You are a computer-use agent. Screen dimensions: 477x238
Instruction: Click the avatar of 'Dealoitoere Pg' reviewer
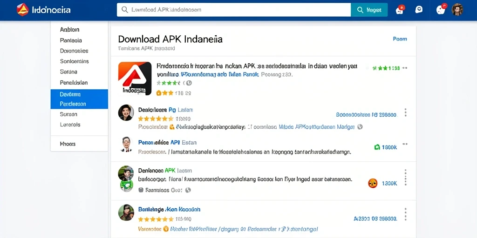pos(126,112)
